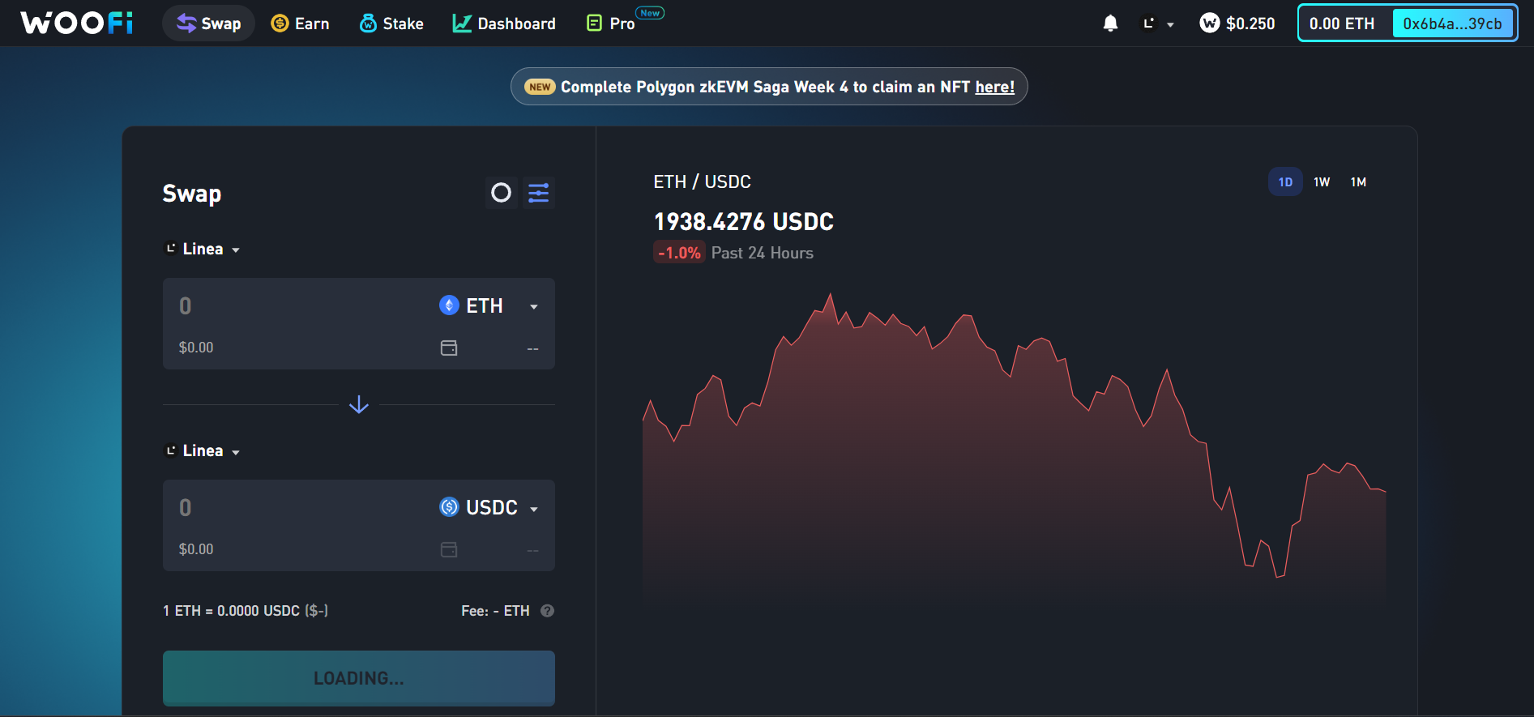
Task: Click the NEW badge in announcement banner
Action: tap(540, 87)
